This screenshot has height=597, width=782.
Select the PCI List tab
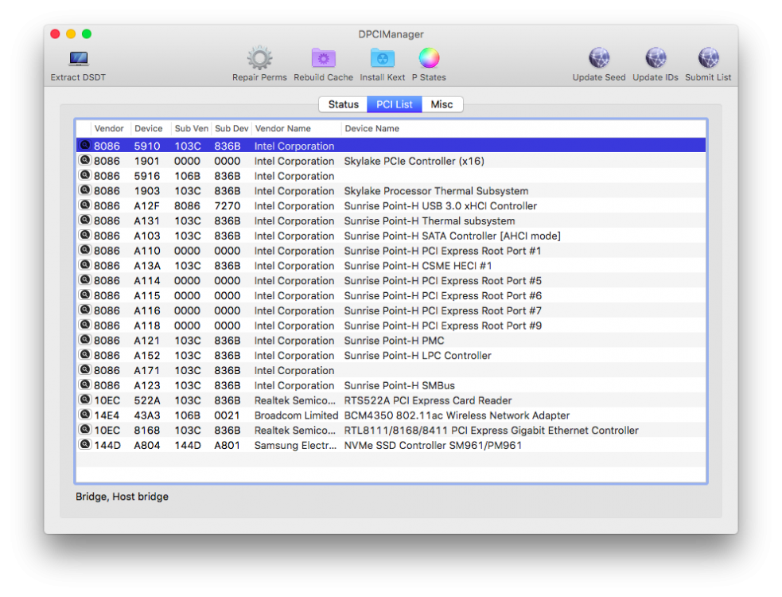(x=395, y=104)
